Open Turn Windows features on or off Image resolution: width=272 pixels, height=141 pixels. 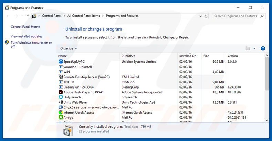[31, 44]
